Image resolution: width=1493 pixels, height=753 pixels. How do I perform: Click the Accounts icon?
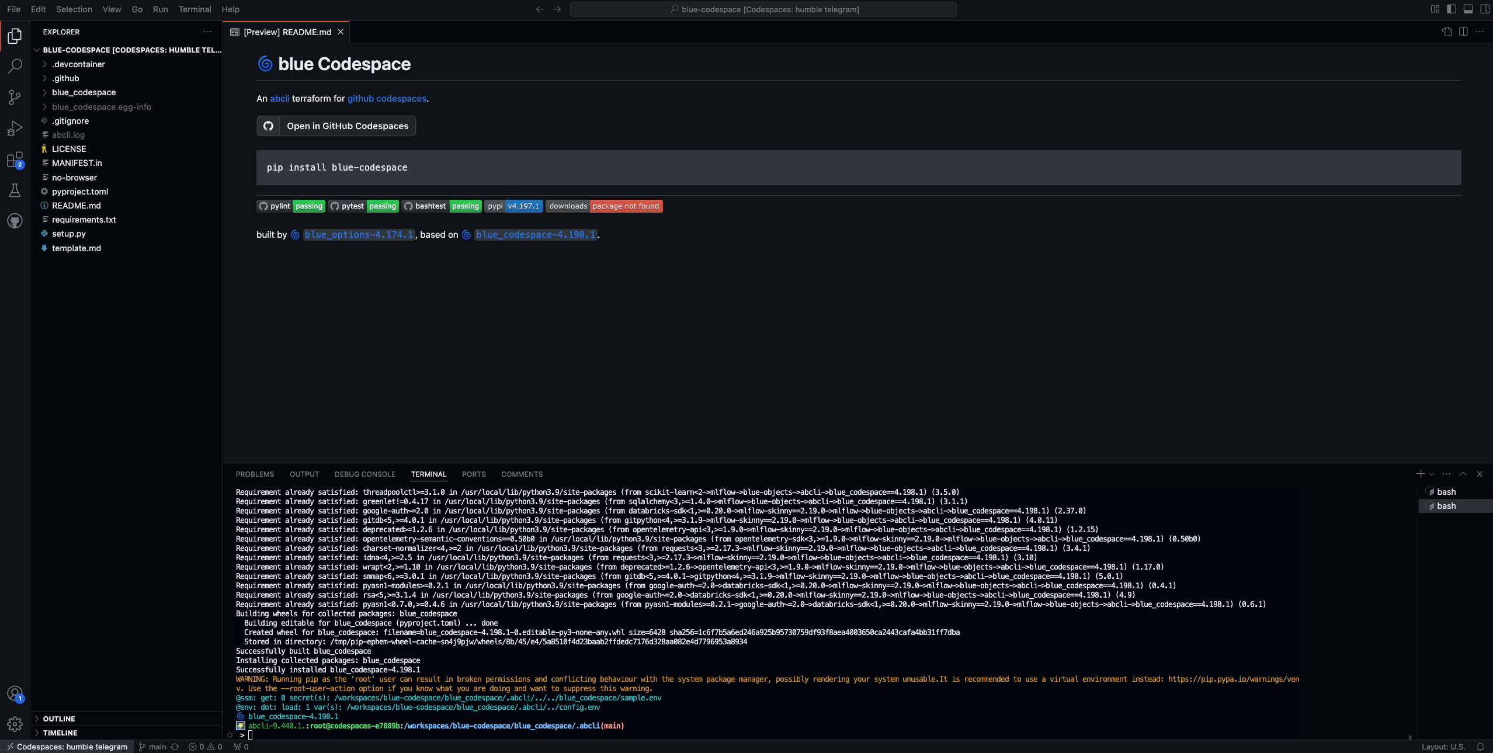15,693
